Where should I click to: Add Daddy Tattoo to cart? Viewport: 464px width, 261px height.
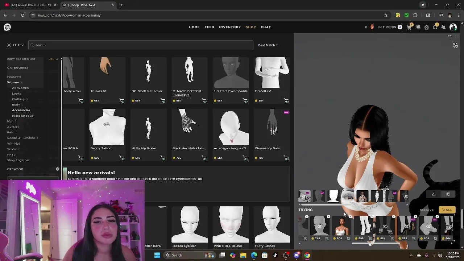click(122, 158)
